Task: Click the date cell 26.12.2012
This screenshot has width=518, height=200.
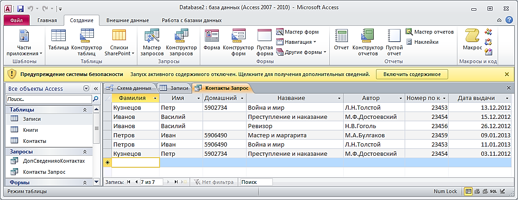Action: (480, 126)
